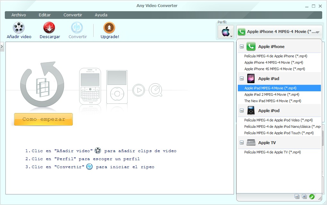Click the green phone icon beside Apple iPhone header

[251, 46]
